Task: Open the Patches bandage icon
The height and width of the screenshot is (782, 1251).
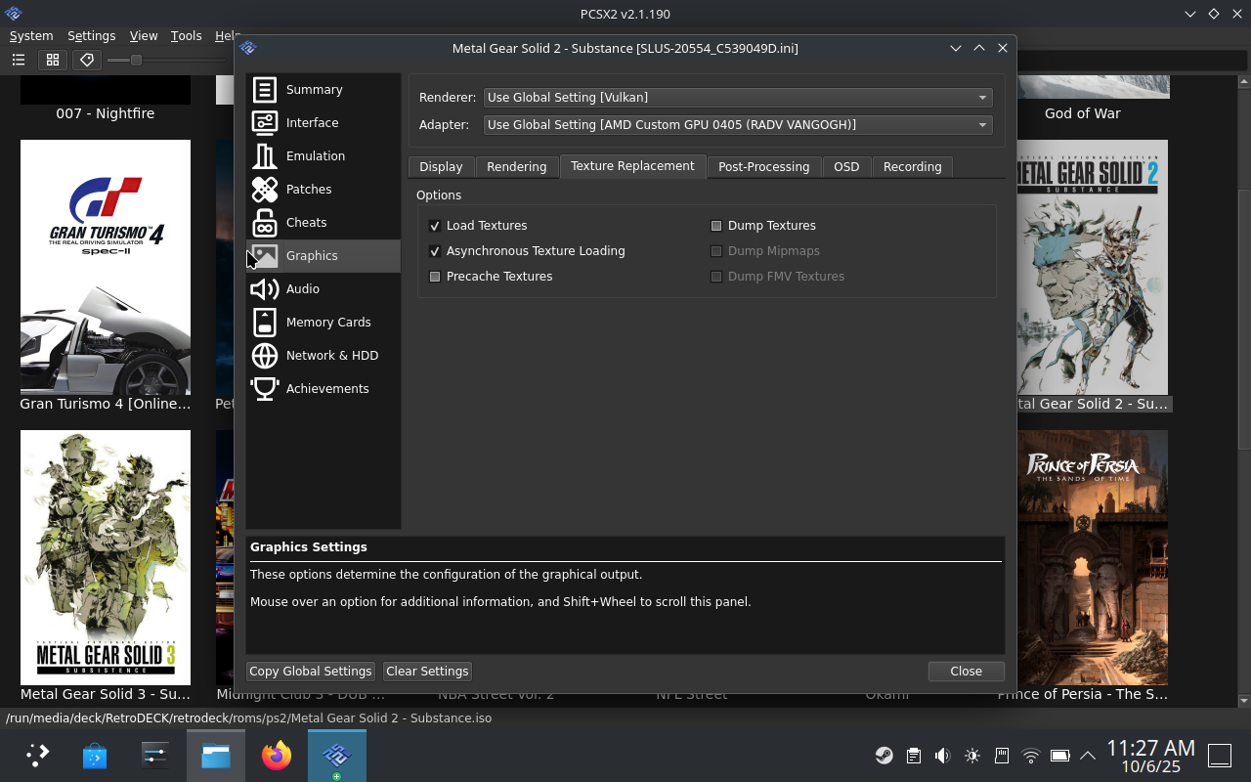Action: click(265, 190)
